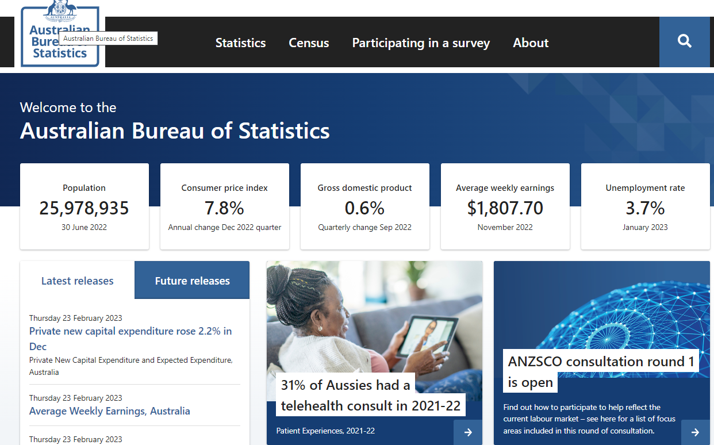Open the Average weekly earnings card
This screenshot has width=714, height=445.
click(505, 206)
